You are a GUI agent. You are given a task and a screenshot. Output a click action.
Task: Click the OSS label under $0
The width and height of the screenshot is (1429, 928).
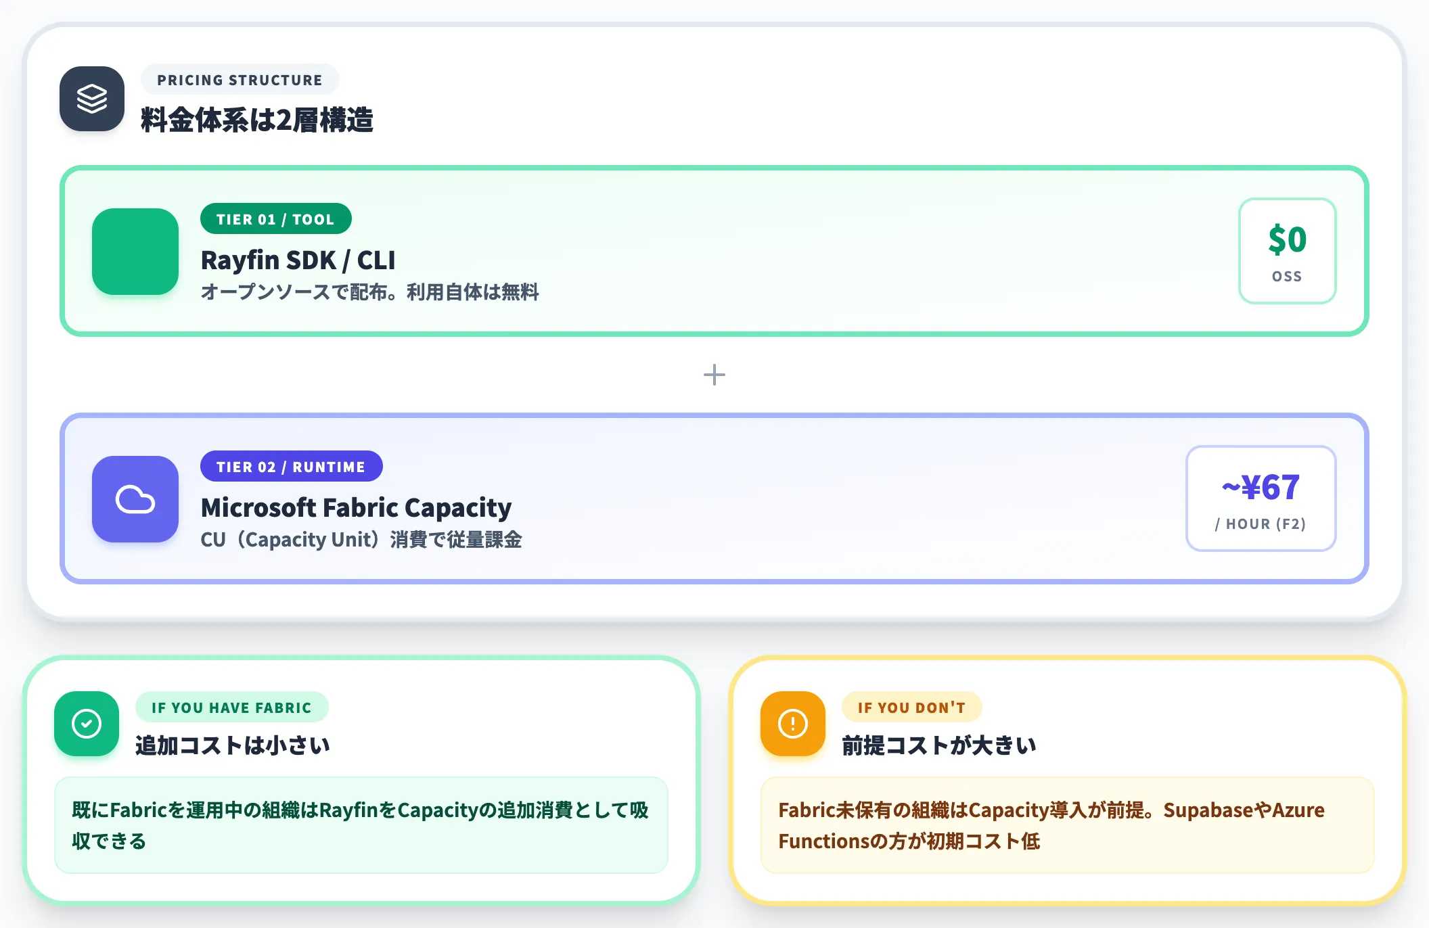pyautogui.click(x=1287, y=277)
